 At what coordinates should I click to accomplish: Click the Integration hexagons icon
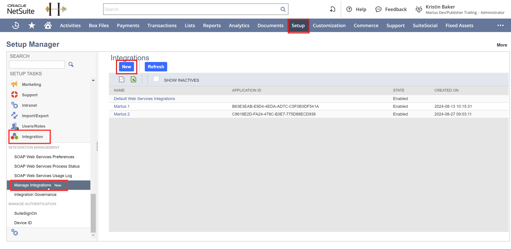pos(14,136)
